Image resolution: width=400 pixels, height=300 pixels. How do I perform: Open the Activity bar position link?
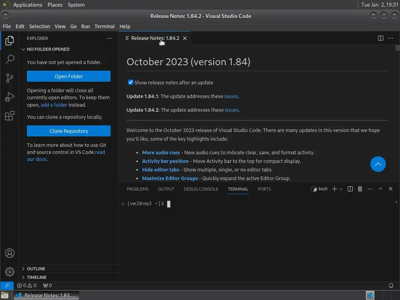click(x=165, y=161)
